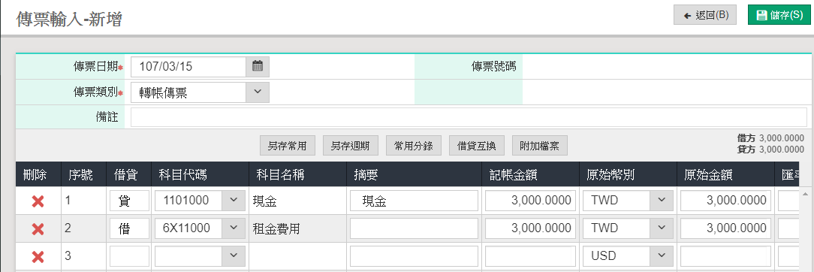Expand TWD currency dropdown in row 2
This screenshot has width=814, height=272.
pyautogui.click(x=661, y=228)
